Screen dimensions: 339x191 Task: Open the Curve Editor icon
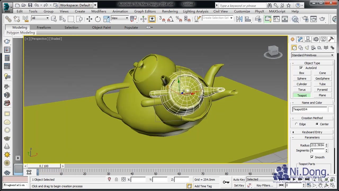276,19
